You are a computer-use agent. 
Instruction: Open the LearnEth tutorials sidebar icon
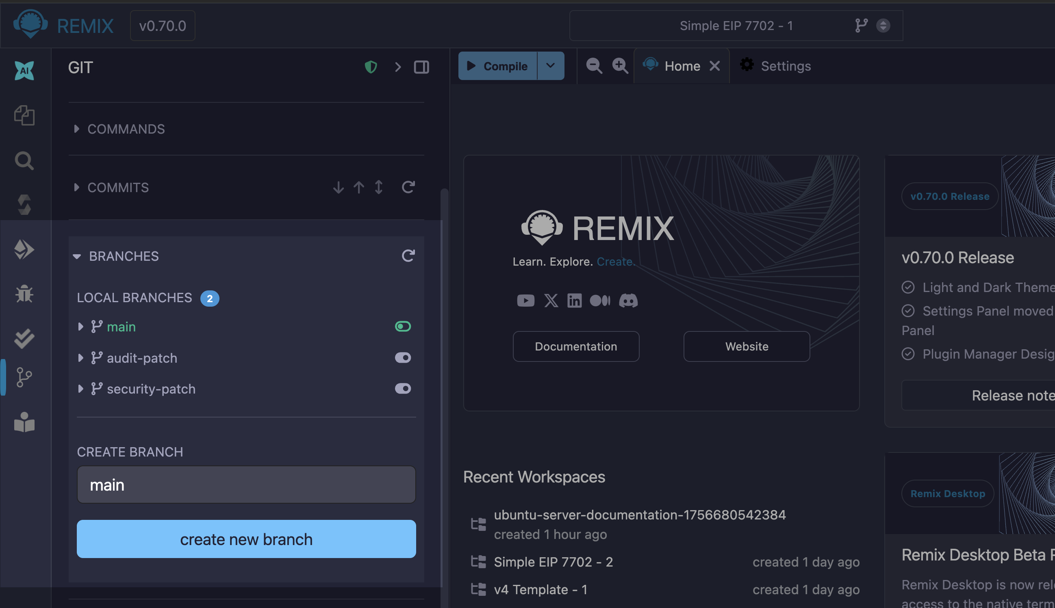pos(24,422)
